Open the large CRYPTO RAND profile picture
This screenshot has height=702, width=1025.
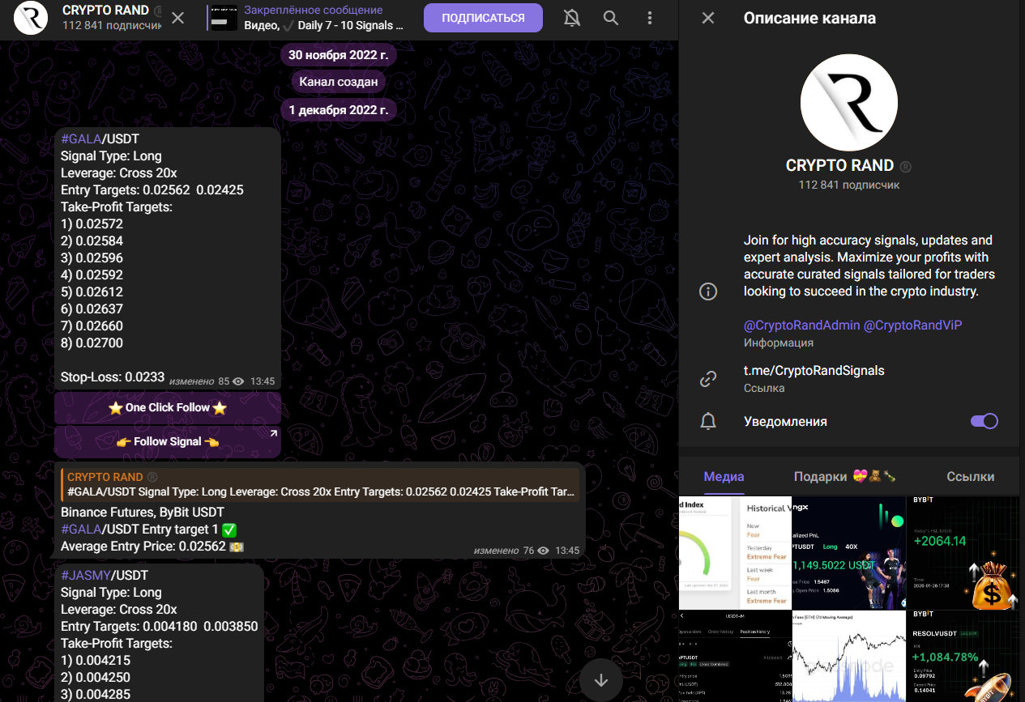[x=848, y=103]
